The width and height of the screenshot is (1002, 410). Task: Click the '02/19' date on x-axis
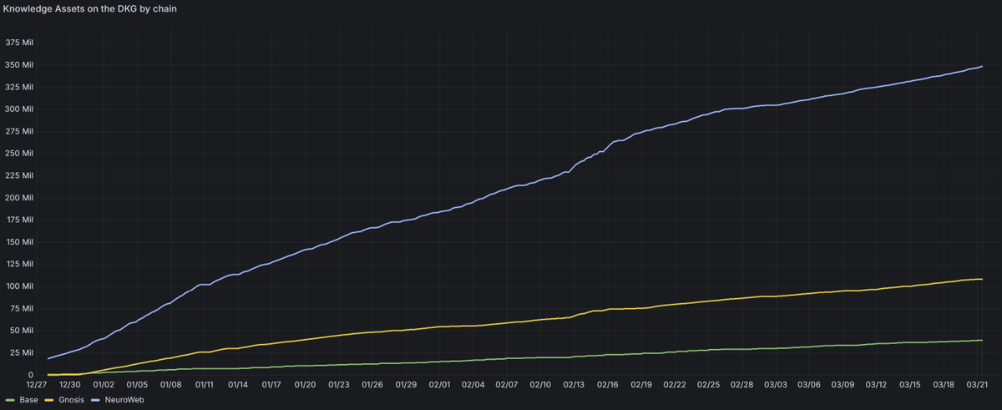(642, 385)
